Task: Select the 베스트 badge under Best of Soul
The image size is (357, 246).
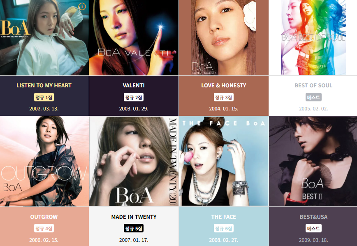Action: coord(313,97)
